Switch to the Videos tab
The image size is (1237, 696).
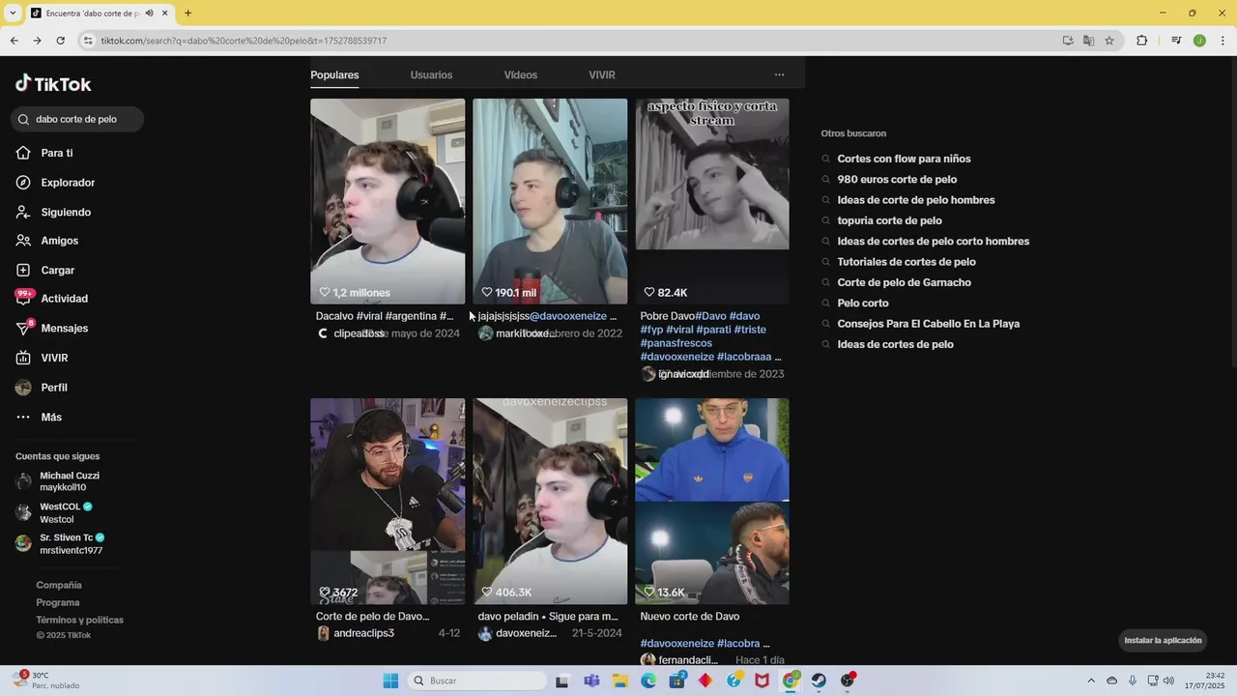(521, 75)
